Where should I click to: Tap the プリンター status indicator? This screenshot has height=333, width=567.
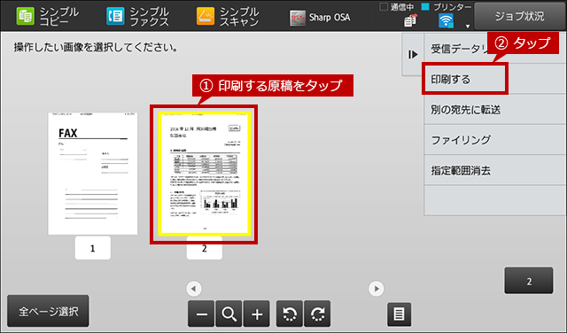click(x=447, y=7)
